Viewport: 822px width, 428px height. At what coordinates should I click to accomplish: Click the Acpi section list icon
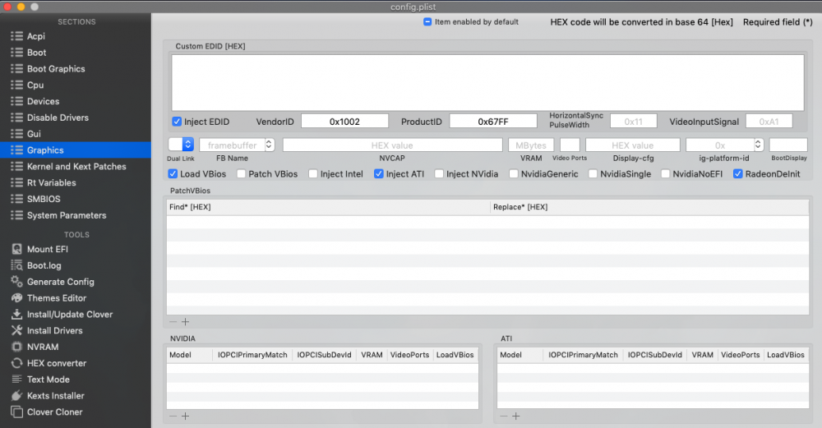tap(16, 36)
